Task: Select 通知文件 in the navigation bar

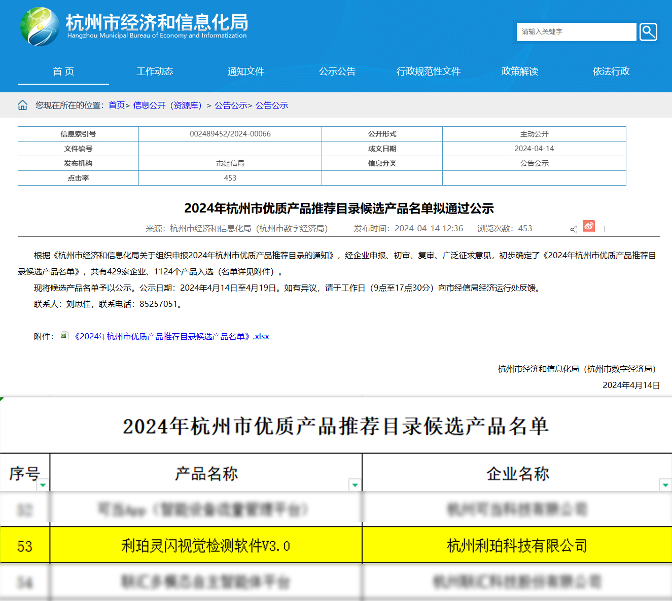Action: point(246,72)
